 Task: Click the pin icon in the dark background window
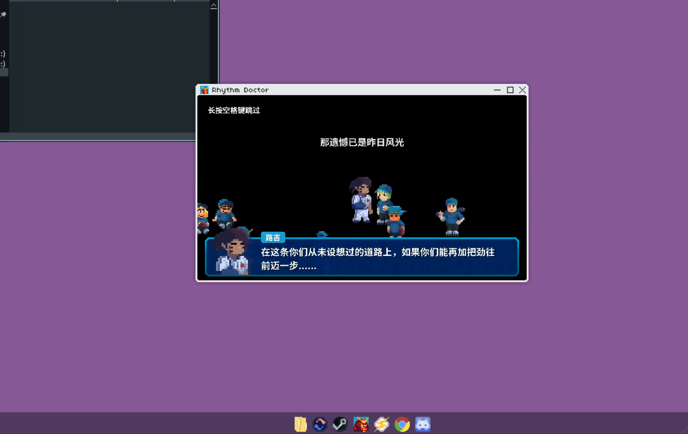[x=3, y=15]
